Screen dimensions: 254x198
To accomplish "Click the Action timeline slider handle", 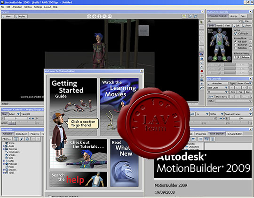I will click(x=12, y=123).
